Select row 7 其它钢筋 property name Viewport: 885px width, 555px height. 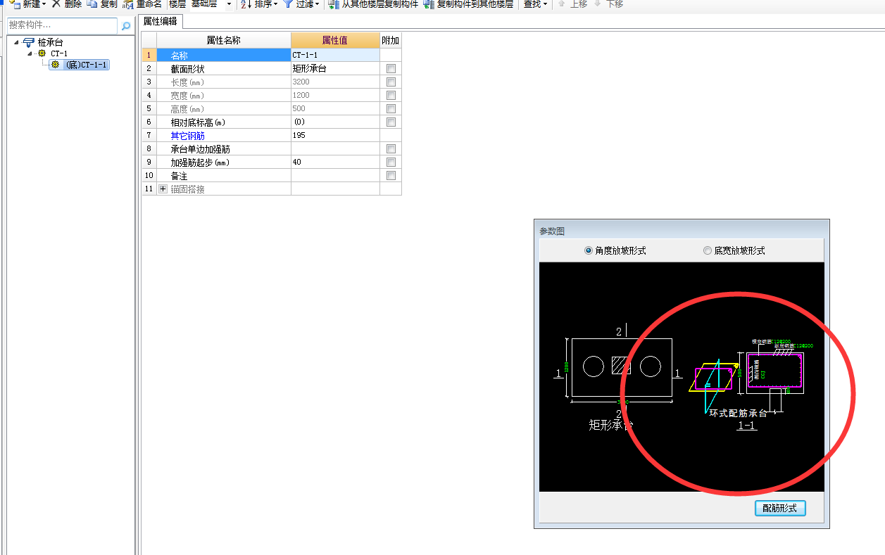tap(223, 135)
